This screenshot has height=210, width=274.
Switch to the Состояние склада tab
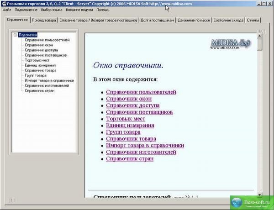pos(228,20)
